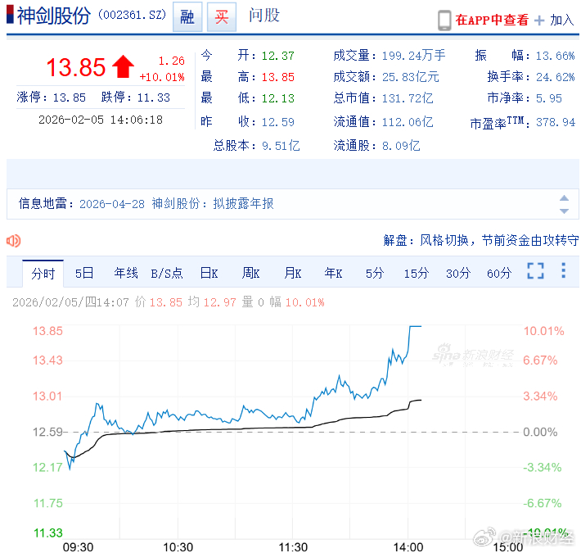
Task: Open the three-dot chart options menu
Action: (563, 270)
